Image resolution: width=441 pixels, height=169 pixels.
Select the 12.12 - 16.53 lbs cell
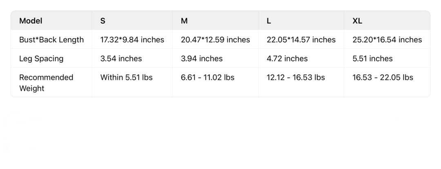click(x=296, y=77)
